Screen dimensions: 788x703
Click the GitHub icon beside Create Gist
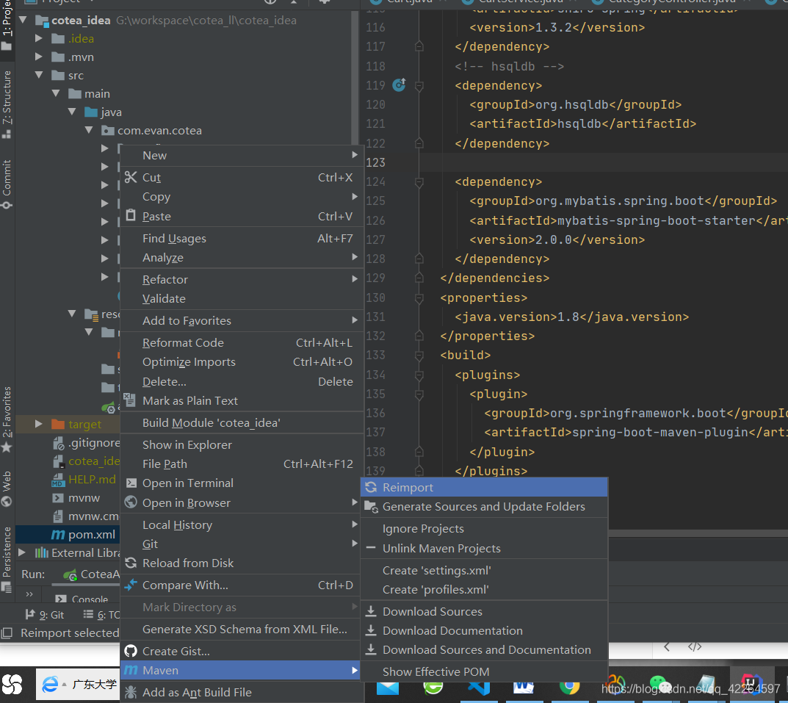click(x=131, y=651)
